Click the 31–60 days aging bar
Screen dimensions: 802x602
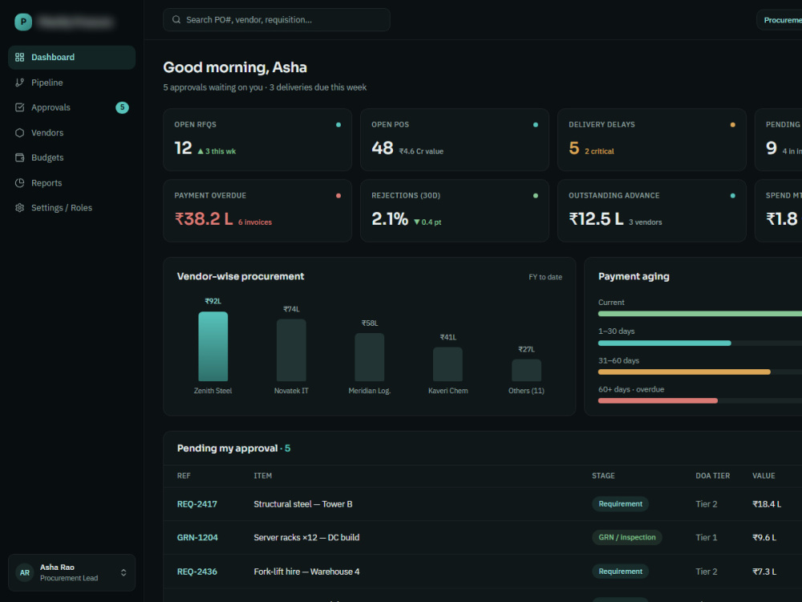[684, 372]
